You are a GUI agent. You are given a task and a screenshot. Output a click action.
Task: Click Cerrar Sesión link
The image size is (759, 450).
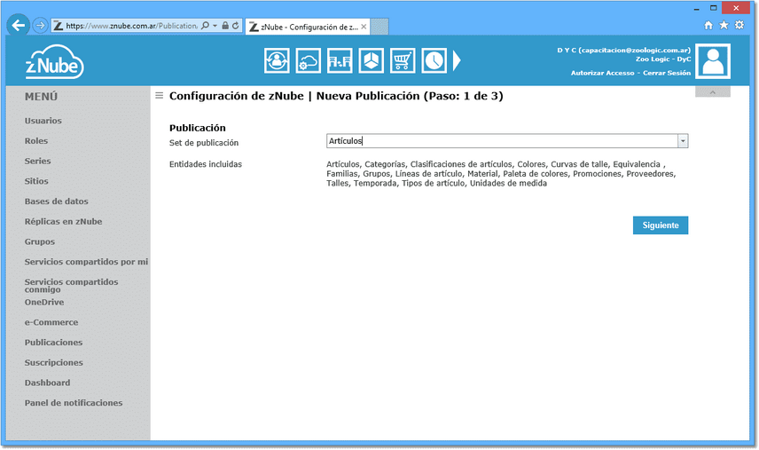tap(667, 73)
